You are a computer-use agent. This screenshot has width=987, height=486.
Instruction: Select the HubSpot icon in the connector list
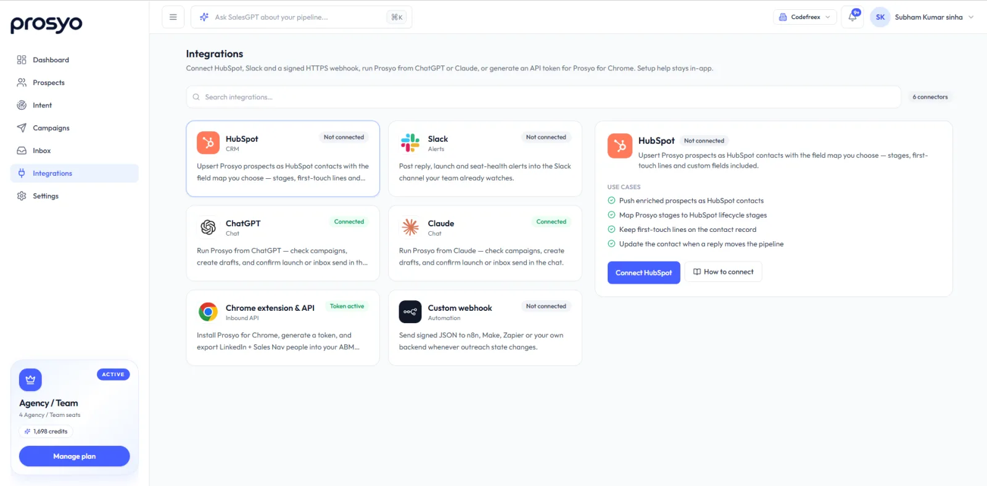coord(208,142)
